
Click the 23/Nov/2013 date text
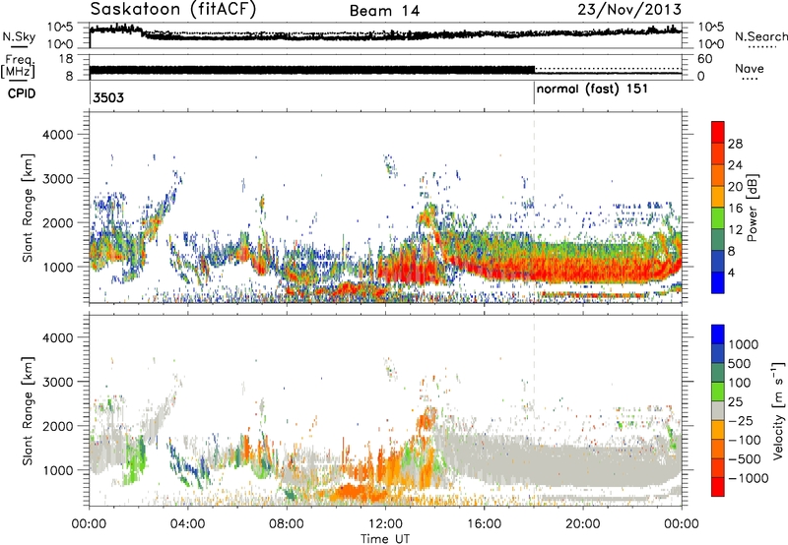pyautogui.click(x=629, y=10)
